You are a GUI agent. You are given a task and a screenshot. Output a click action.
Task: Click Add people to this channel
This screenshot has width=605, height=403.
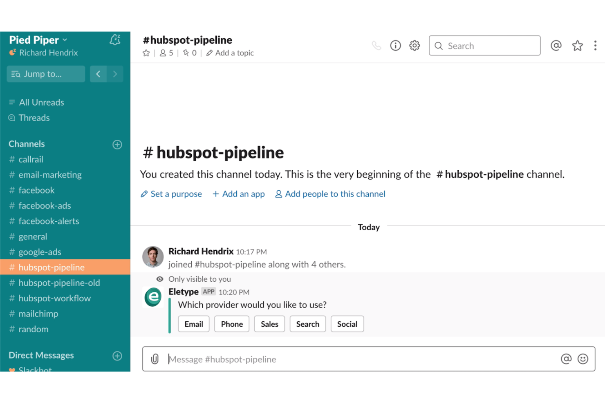330,194
